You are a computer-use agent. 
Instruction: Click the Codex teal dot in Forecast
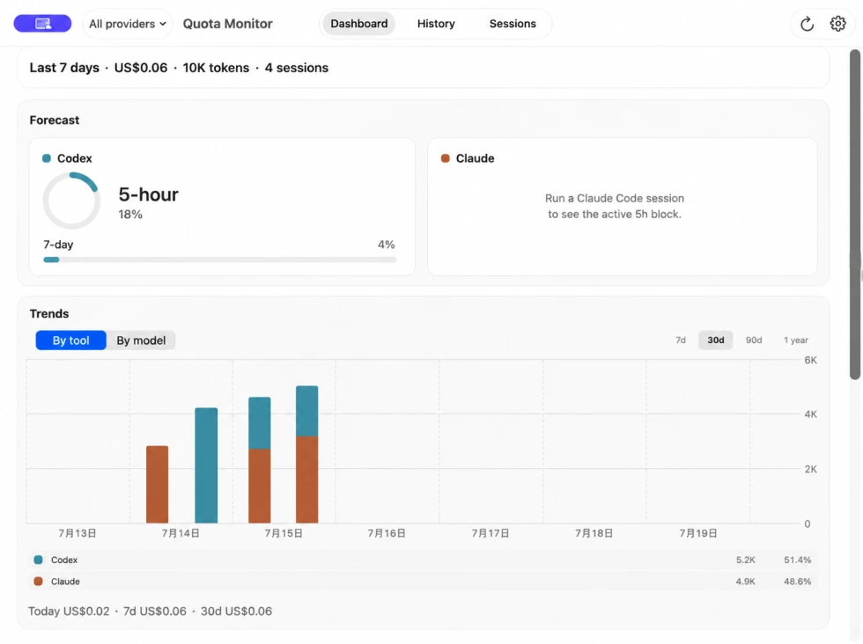pos(47,158)
